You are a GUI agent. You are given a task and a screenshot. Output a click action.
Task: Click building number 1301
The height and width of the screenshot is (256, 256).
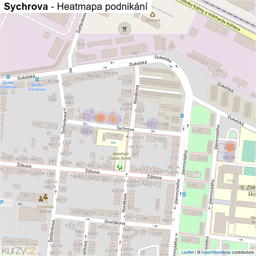[144, 218]
